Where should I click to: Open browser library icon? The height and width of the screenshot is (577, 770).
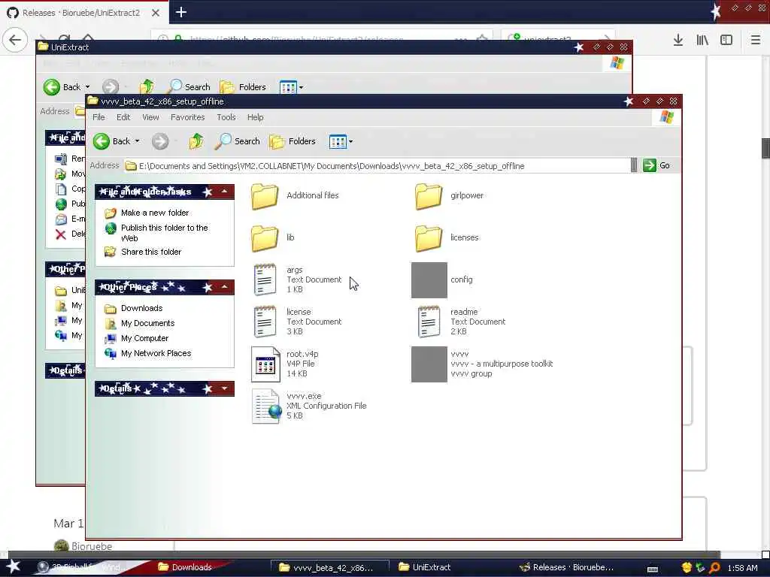(703, 41)
